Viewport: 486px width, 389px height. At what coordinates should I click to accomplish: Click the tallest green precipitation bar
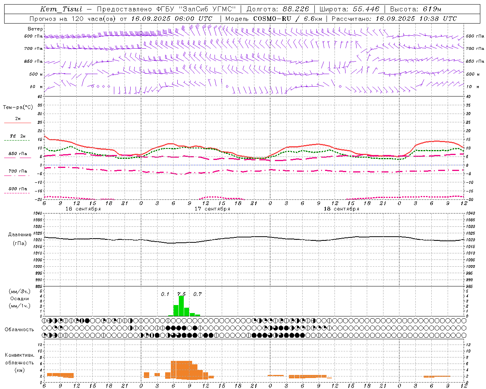(181, 306)
